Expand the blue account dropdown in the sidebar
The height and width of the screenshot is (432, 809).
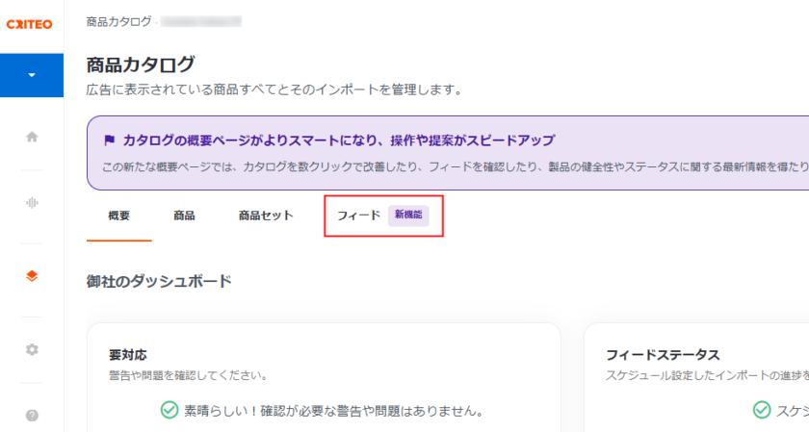click(x=32, y=75)
